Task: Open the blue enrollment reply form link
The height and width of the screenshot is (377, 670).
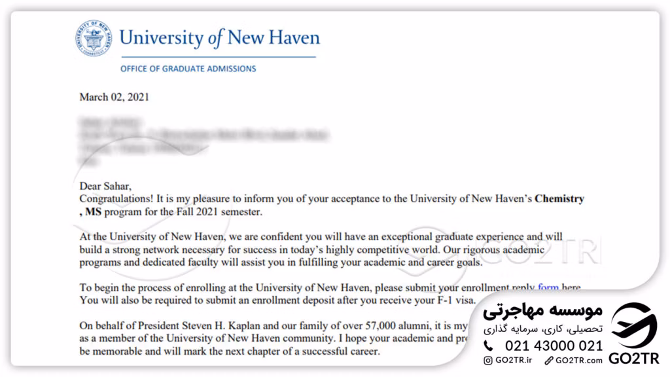Action: pyautogui.click(x=548, y=287)
